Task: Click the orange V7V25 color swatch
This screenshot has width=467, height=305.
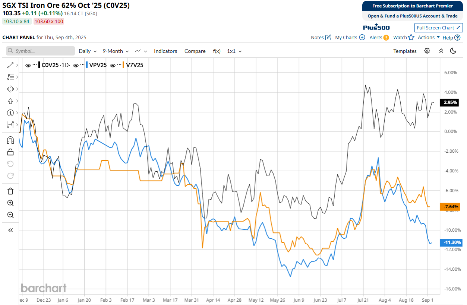Action: click(123, 65)
